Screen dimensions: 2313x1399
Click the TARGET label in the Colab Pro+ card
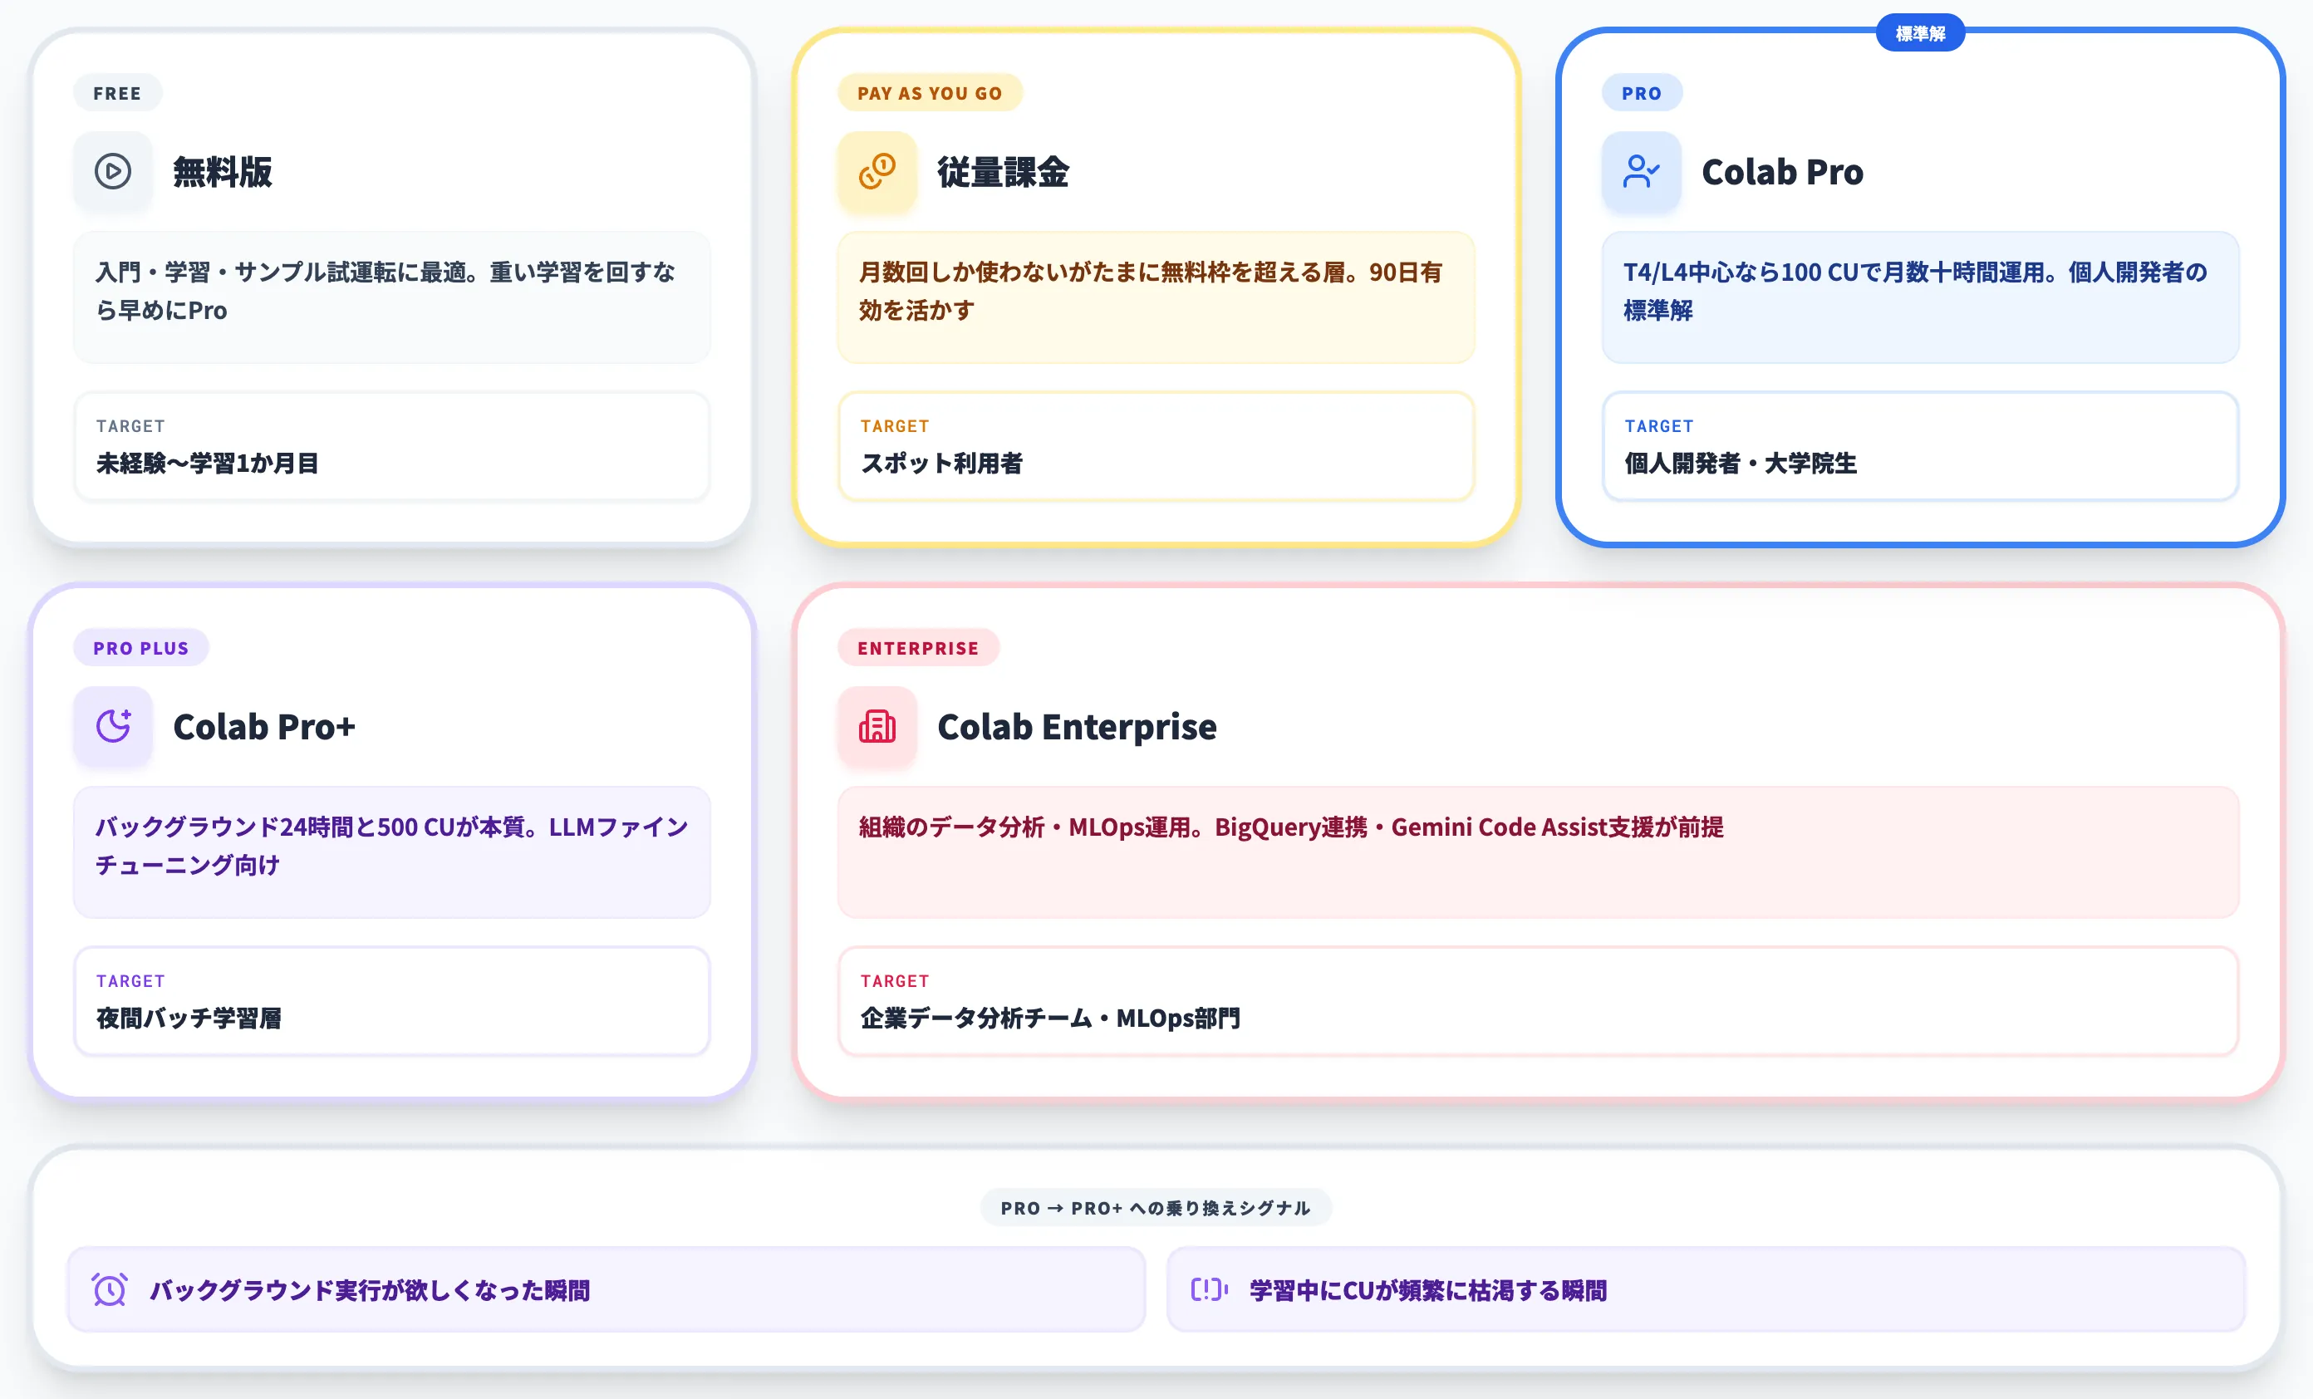[x=130, y=981]
